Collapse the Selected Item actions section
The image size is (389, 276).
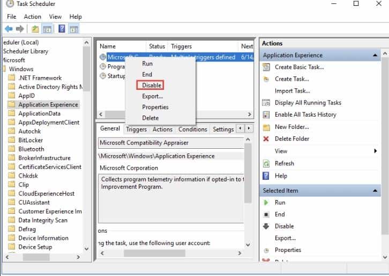375,190
